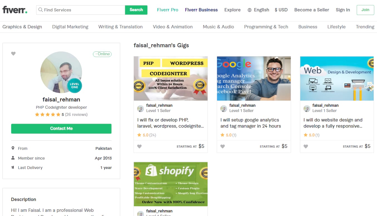Favorite the seller with profile heart icon

coord(13,54)
